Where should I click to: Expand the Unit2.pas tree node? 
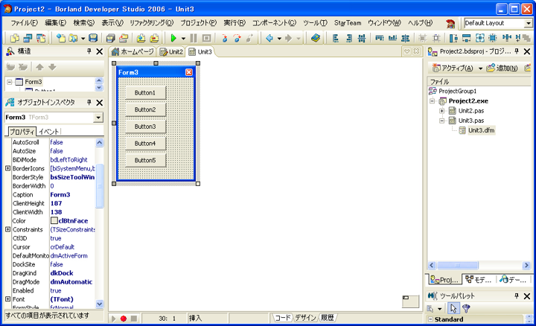click(441, 111)
